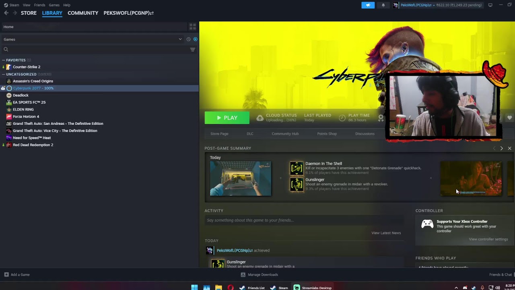515x290 pixels.
Task: Expand the Games collection dropdown
Action: (180, 39)
